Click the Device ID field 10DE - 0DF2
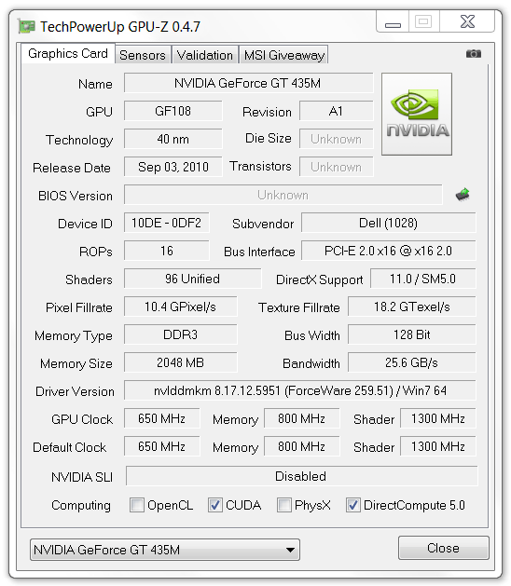The width and height of the screenshot is (511, 586). pos(167,223)
